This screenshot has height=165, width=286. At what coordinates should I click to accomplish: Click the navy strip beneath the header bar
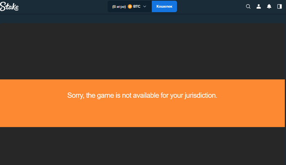click(x=143, y=18)
